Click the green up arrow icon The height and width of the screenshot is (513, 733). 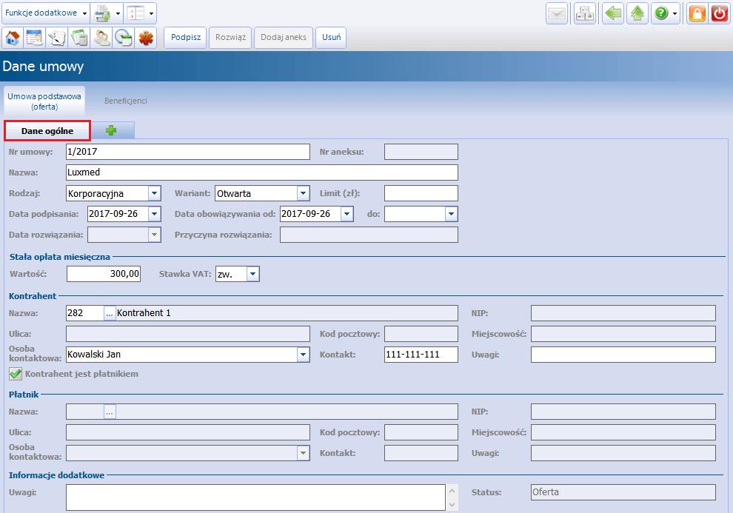(x=637, y=13)
